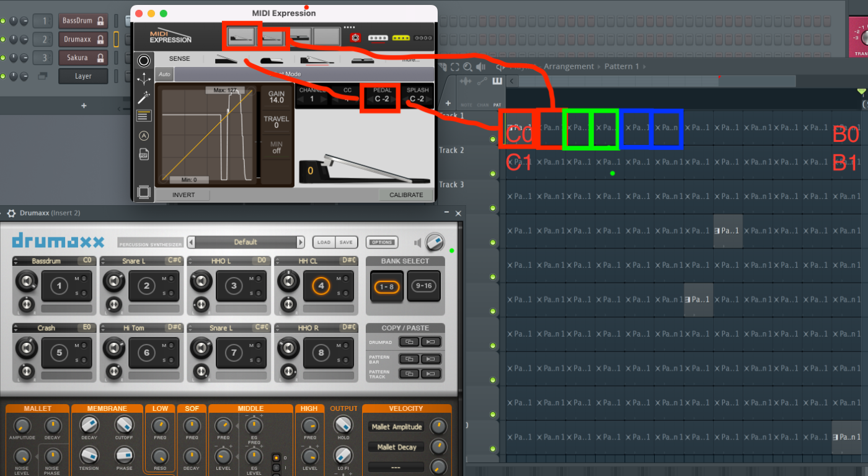Screen dimensions: 868x476
Task: Open the Default preset dropdown in Drumaxx
Action: pyautogui.click(x=246, y=242)
